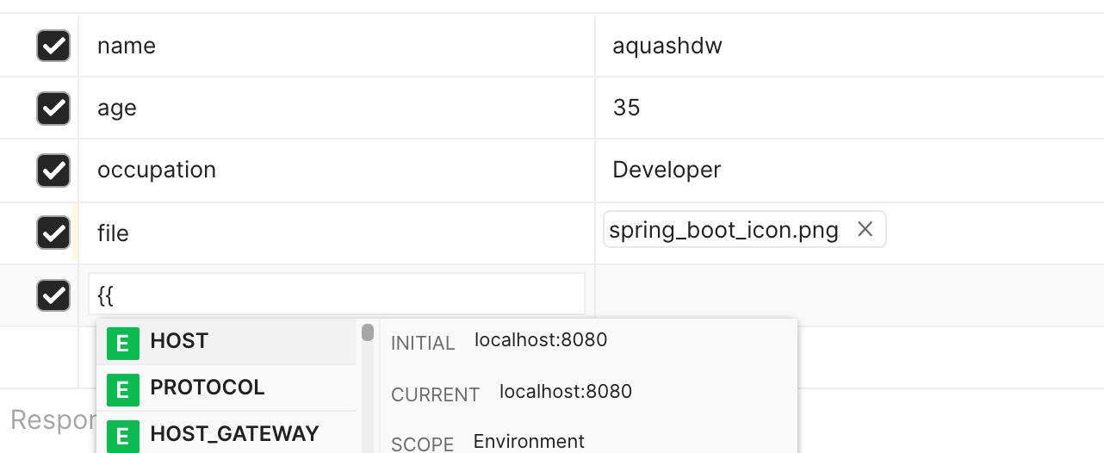Choose PROTOCOL from autocomplete list
This screenshot has width=1104, height=453.
point(208,388)
